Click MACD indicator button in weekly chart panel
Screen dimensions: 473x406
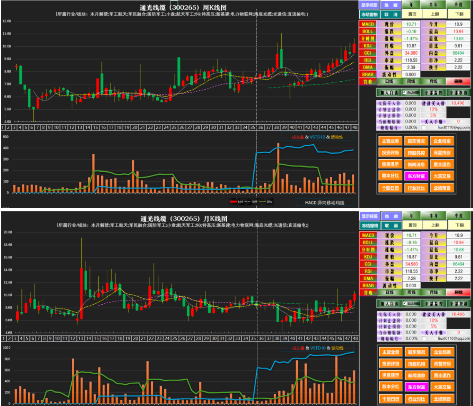368,24
